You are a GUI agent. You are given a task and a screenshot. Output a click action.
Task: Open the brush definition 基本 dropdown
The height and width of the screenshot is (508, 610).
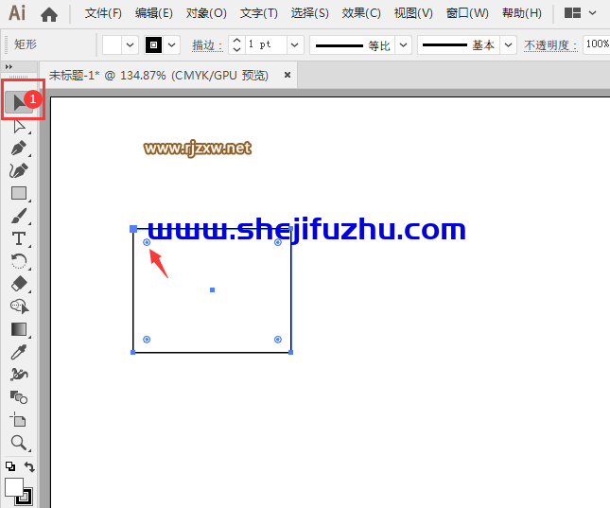508,44
